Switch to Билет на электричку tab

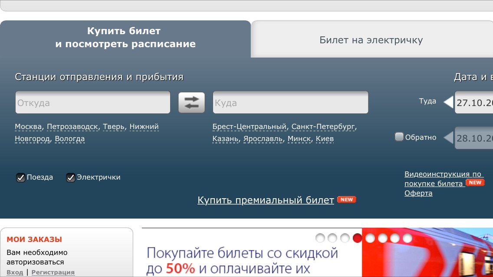coord(371,40)
